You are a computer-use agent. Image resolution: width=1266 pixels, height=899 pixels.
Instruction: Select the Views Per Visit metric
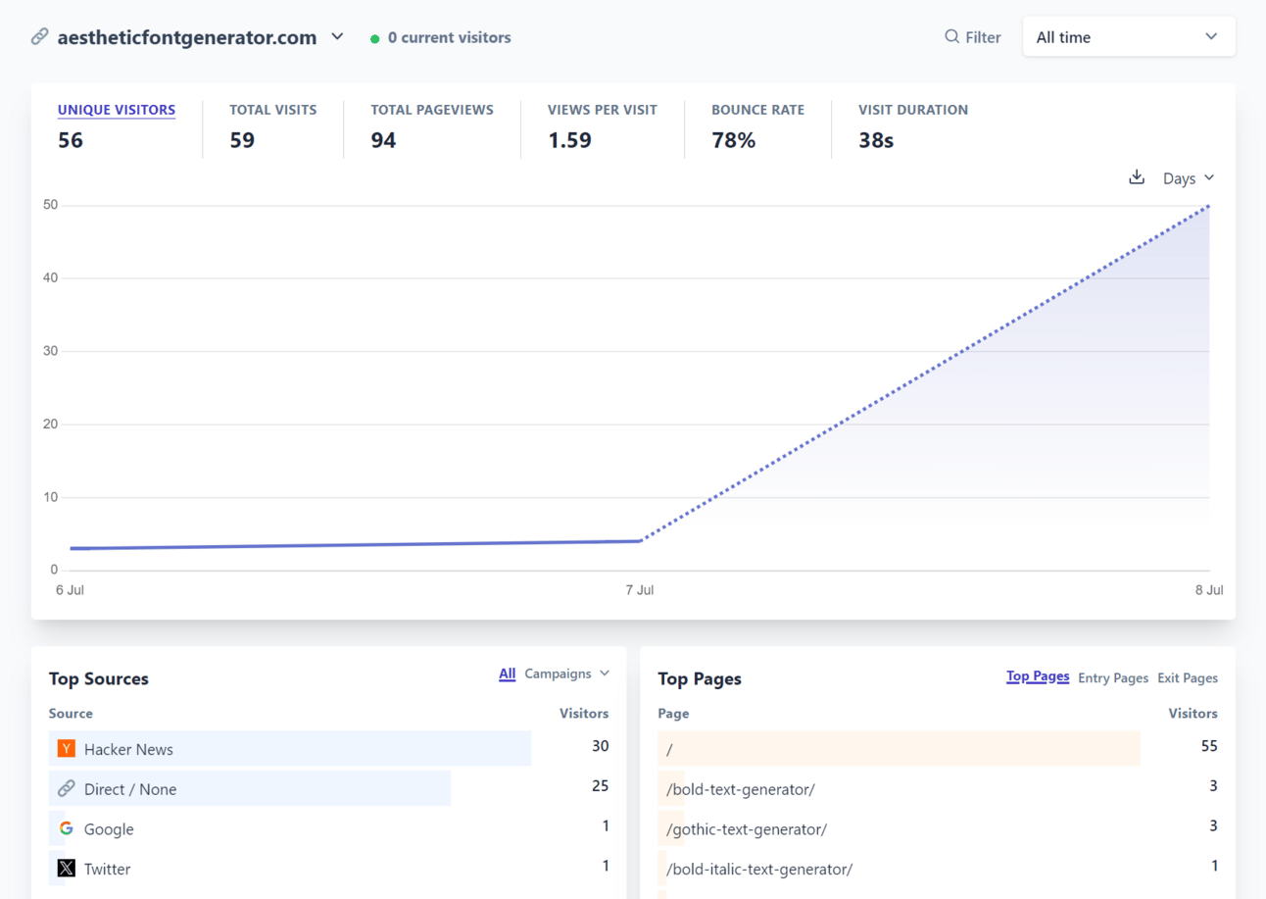pos(602,110)
